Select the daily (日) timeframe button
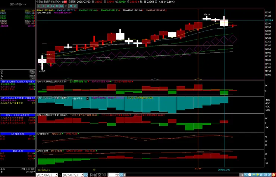The image size is (276, 177). tap(66, 6)
